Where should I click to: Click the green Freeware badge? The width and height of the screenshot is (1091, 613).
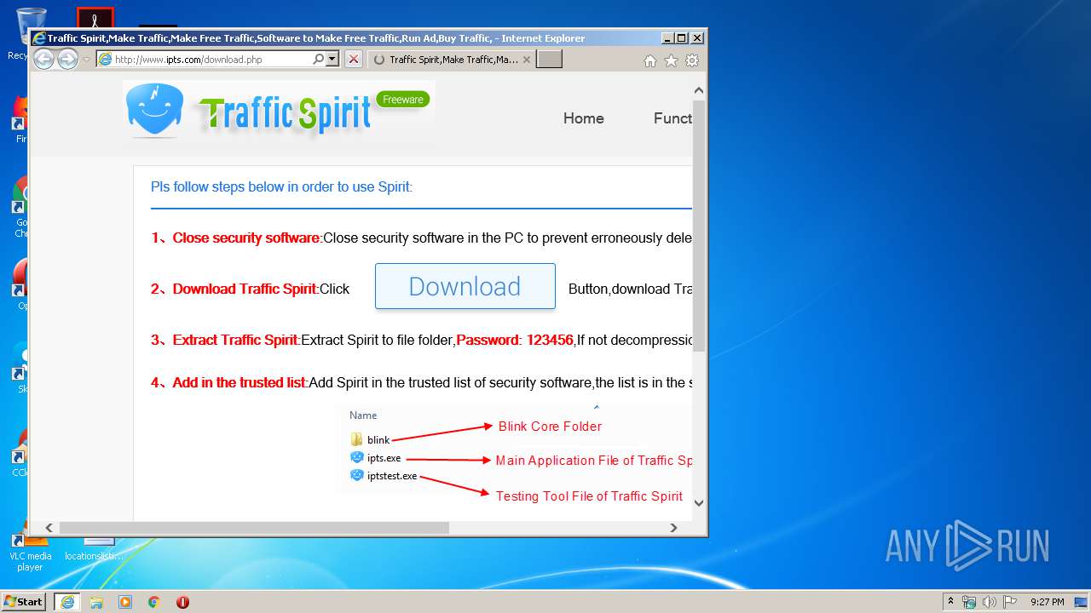coord(402,100)
